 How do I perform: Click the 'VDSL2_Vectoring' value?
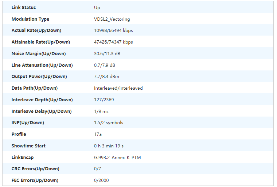[112, 19]
